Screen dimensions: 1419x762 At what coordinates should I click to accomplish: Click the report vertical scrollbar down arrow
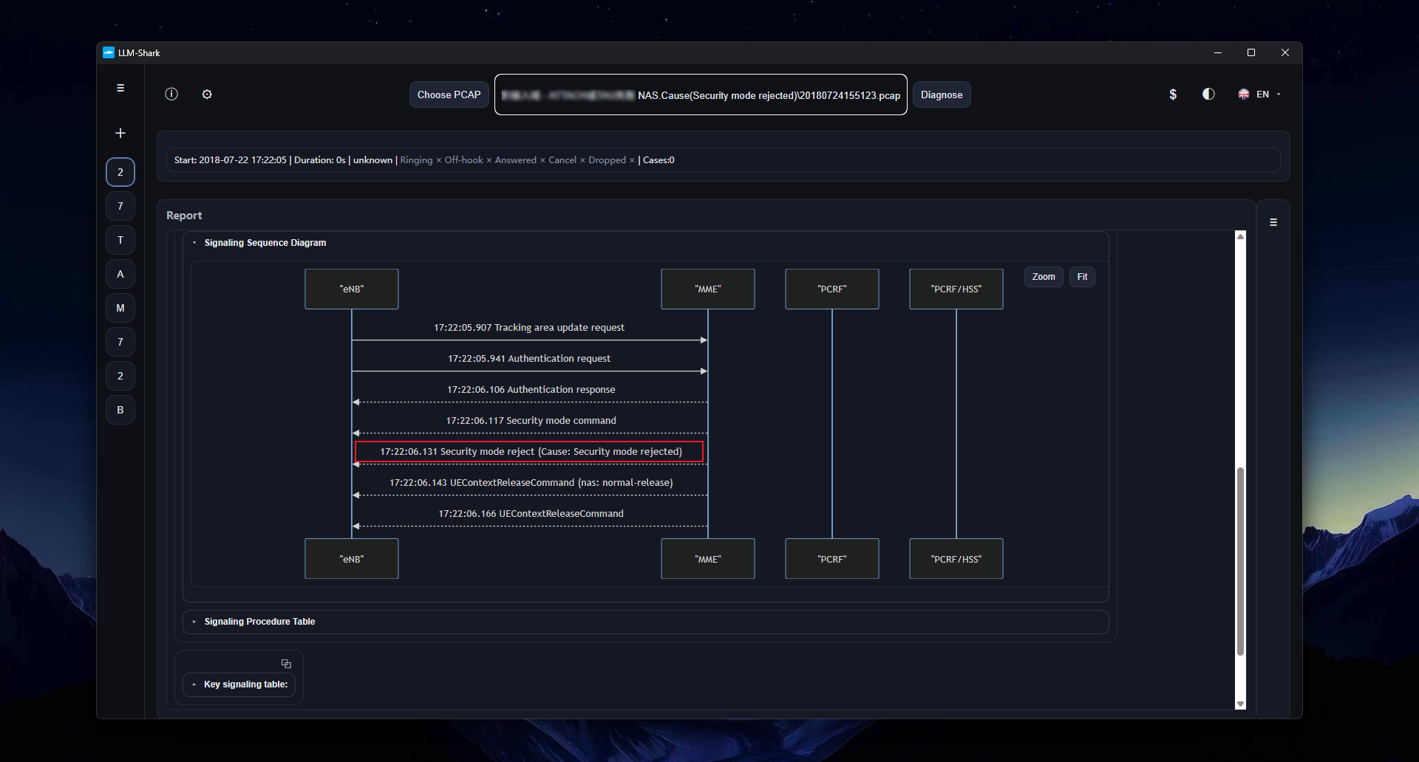(1240, 704)
